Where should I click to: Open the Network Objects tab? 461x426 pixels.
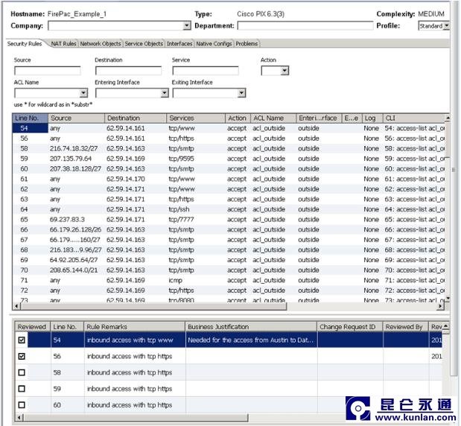coord(101,44)
